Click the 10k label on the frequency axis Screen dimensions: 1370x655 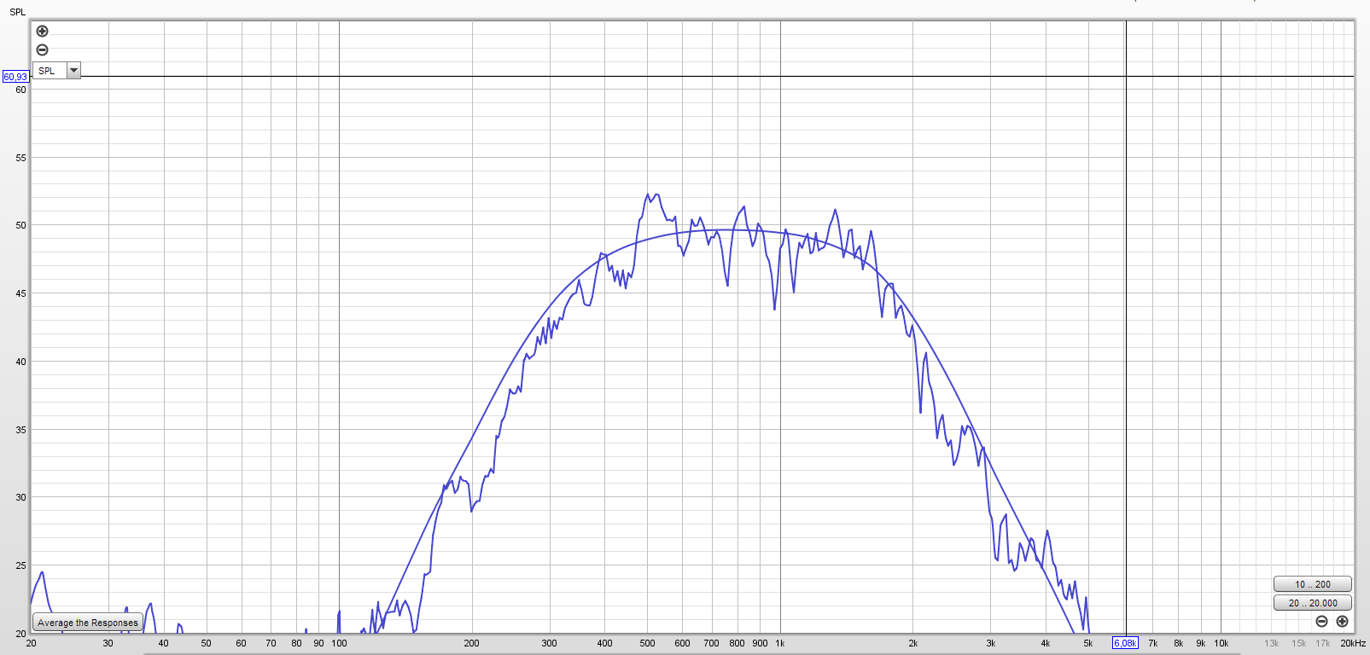(x=1221, y=643)
